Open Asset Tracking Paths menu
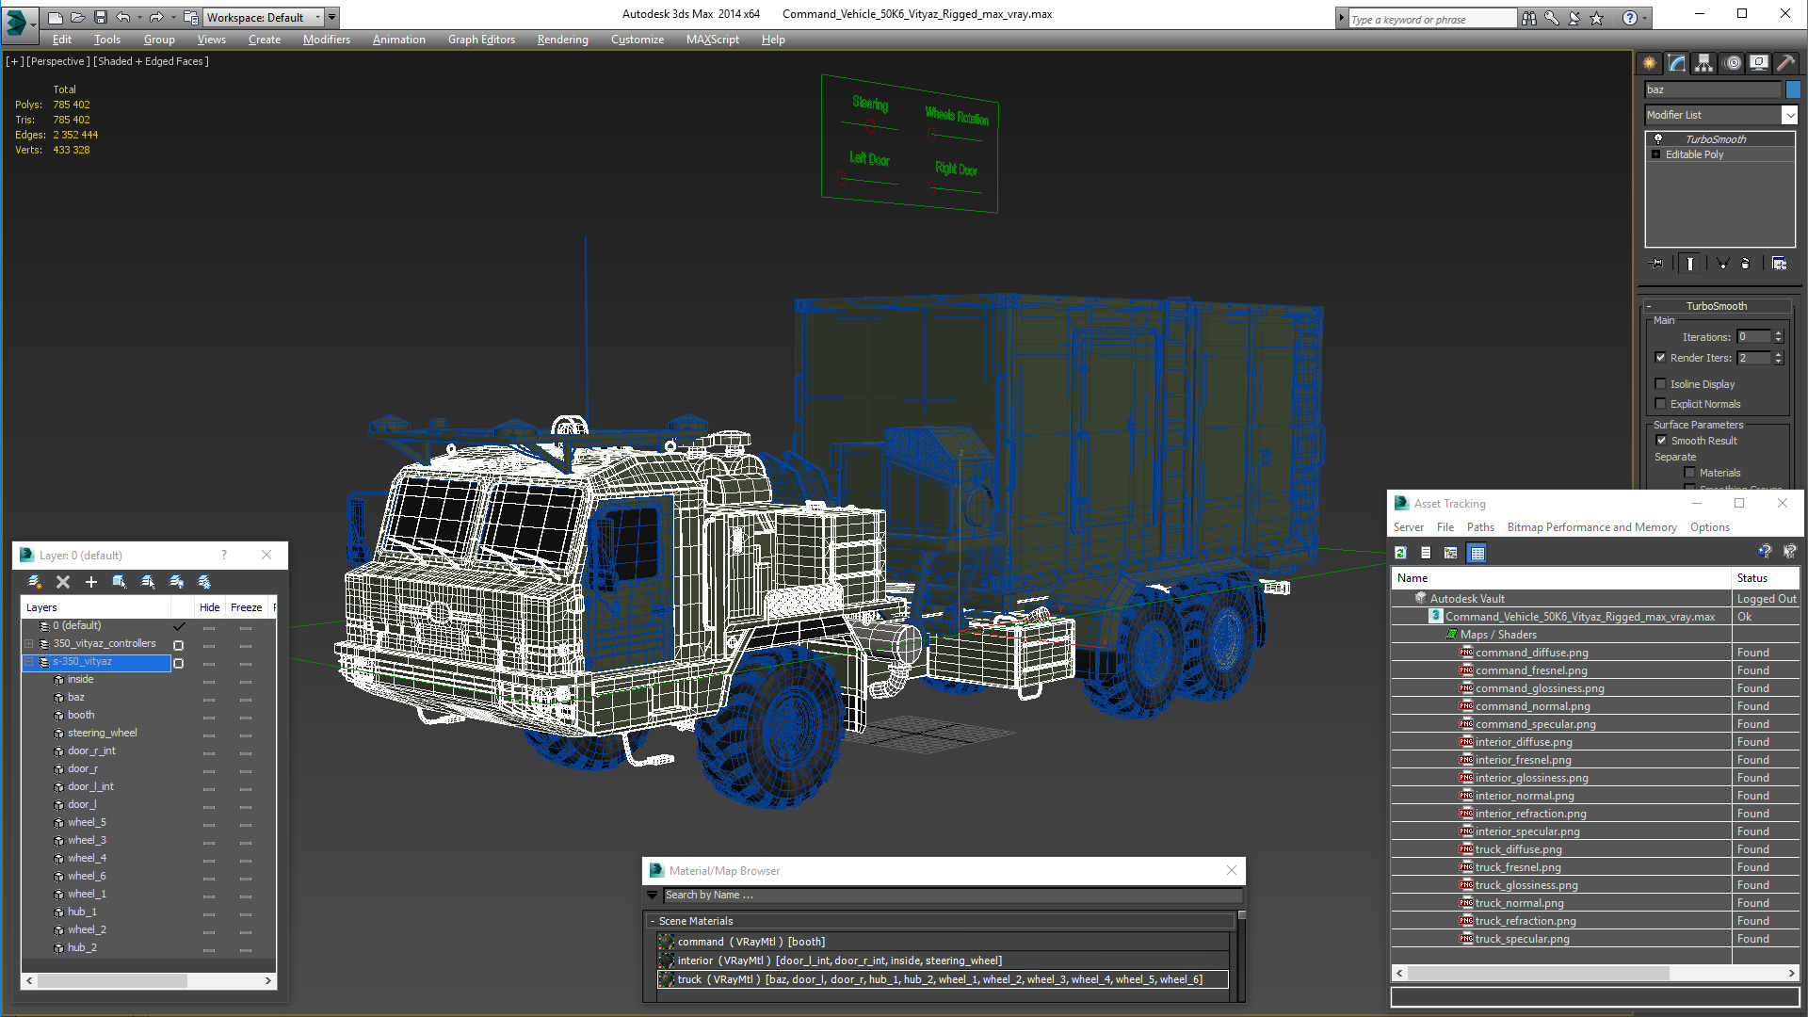Screen dimensions: 1808x1017 click(1480, 527)
